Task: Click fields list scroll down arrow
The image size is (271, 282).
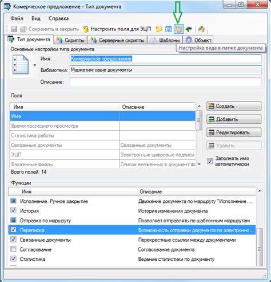Action: click(x=199, y=164)
